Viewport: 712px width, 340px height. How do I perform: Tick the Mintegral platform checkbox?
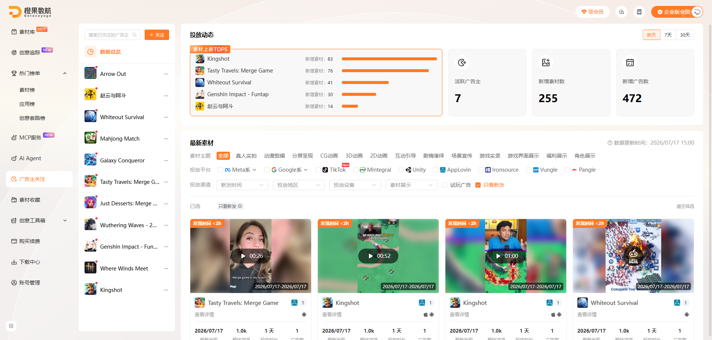[x=356, y=170]
